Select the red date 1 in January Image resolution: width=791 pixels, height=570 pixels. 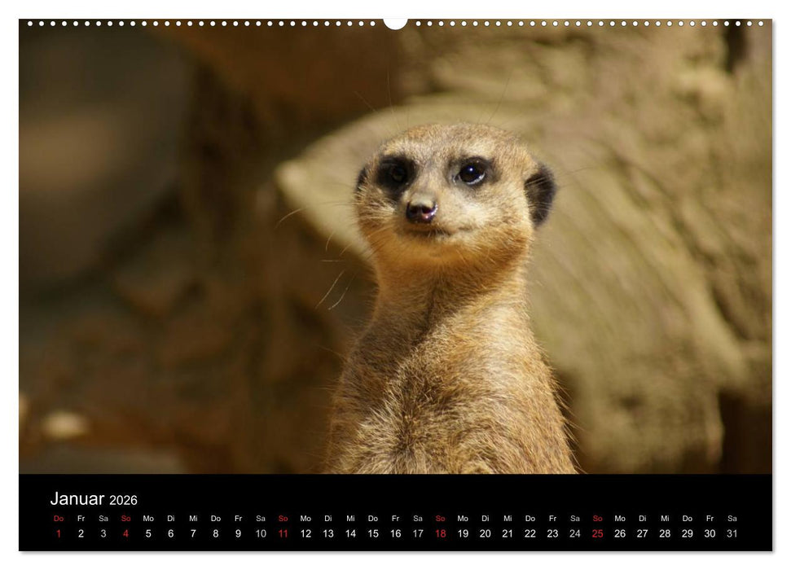pyautogui.click(x=58, y=535)
